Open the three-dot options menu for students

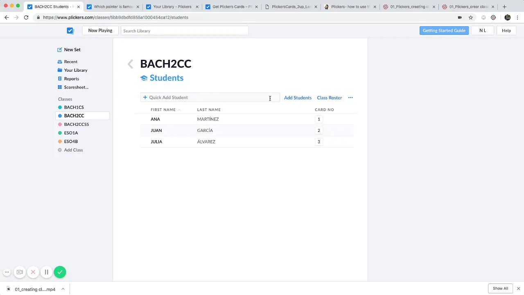pos(350,98)
